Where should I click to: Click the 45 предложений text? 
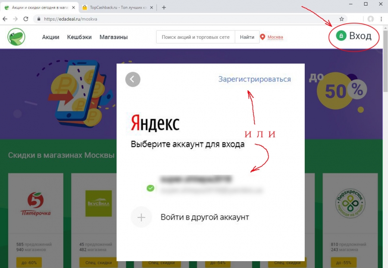pyautogui.click(x=96, y=244)
